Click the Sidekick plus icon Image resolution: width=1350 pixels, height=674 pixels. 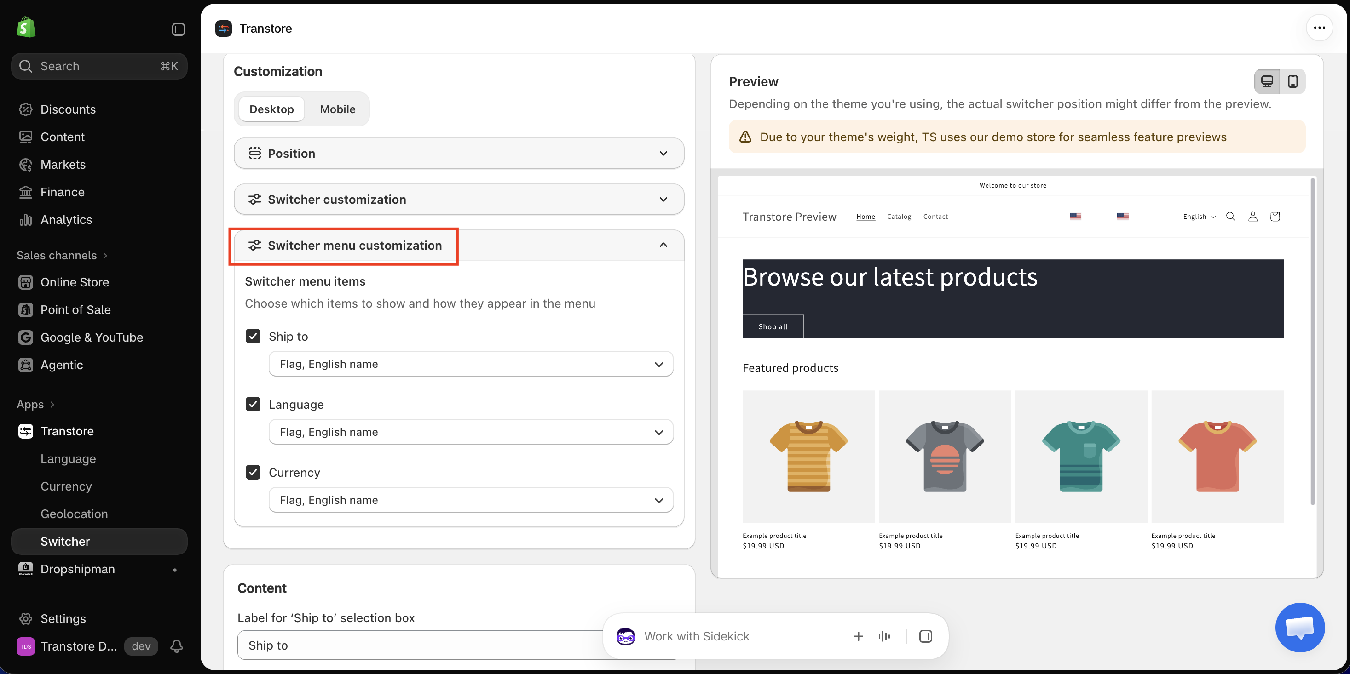(x=859, y=636)
